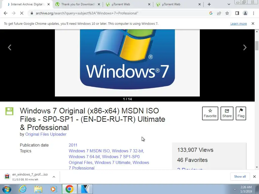Image resolution: width=259 pixels, height=194 pixels.
Task: Switch to Thank you for Download tab
Action: (x=78, y=4)
